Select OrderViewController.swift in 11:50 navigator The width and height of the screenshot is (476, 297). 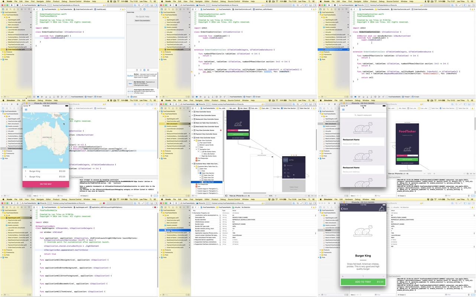click(16, 49)
